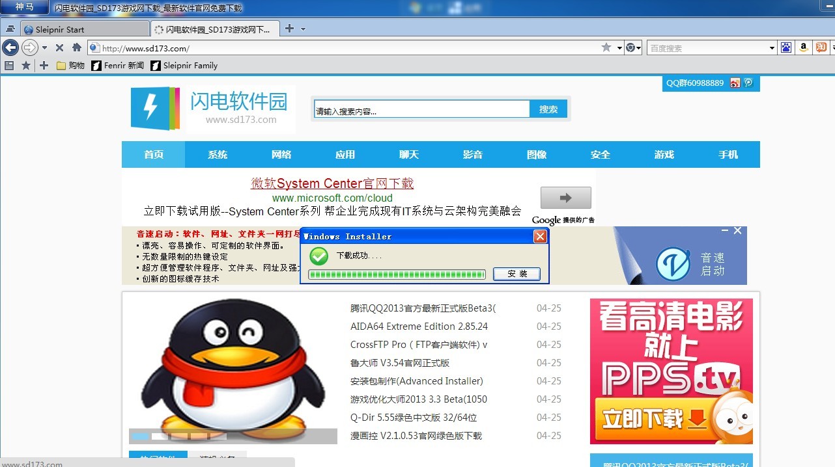Click the Taobao search icon

pos(821,47)
